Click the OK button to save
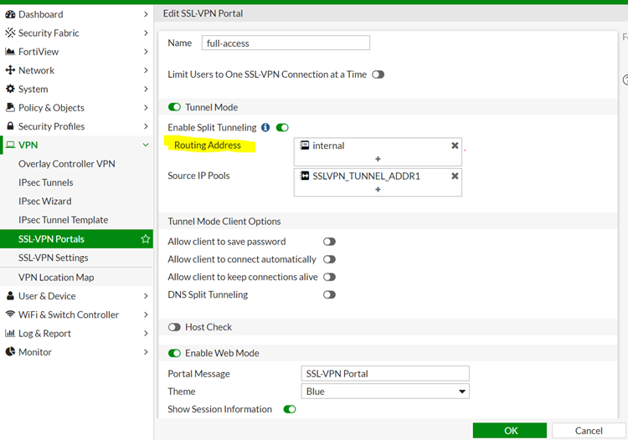628x440 pixels. (x=510, y=431)
